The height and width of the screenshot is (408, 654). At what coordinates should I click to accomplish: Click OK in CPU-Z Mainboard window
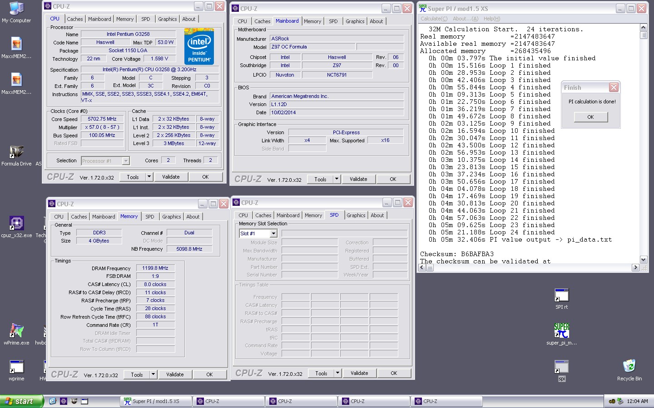pyautogui.click(x=393, y=179)
